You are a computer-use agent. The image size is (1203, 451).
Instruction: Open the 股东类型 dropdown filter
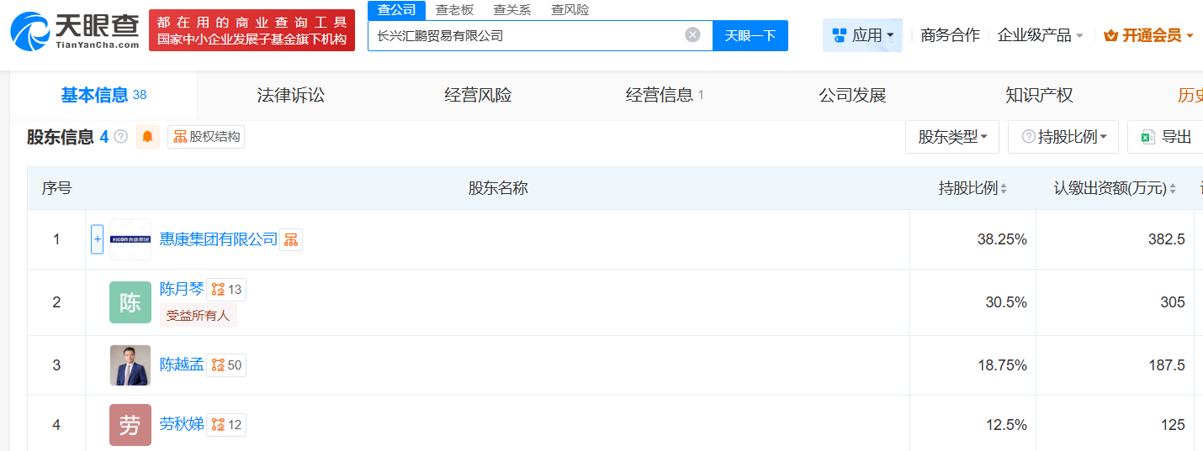pyautogui.click(x=952, y=137)
